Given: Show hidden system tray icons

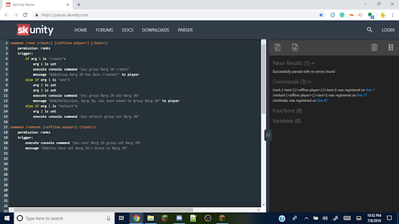Looking at the screenshot, I should [x=306, y=218].
